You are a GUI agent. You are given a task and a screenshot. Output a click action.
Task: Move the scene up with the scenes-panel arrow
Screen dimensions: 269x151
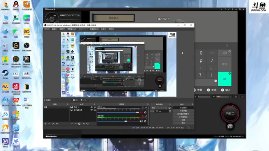53,123
